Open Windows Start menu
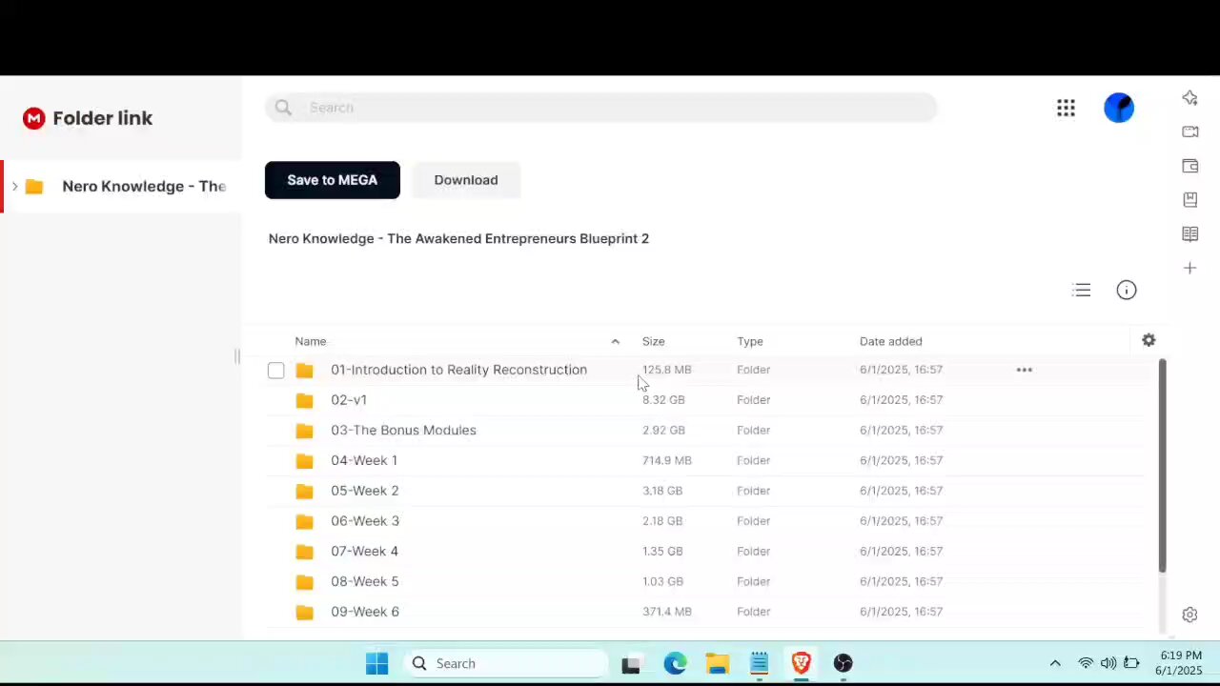This screenshot has height=686, width=1220. [377, 663]
